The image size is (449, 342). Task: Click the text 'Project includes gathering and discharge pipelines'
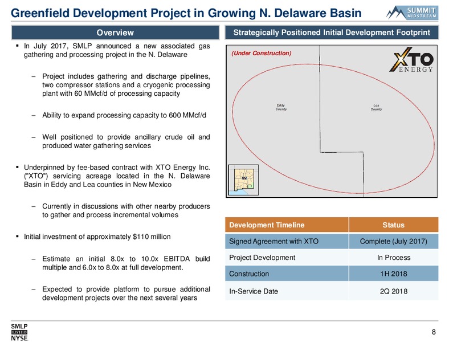126,85
